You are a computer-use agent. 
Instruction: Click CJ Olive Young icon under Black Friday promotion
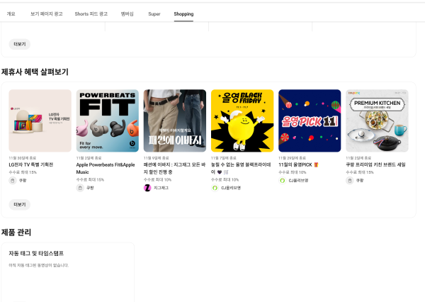coord(215,187)
